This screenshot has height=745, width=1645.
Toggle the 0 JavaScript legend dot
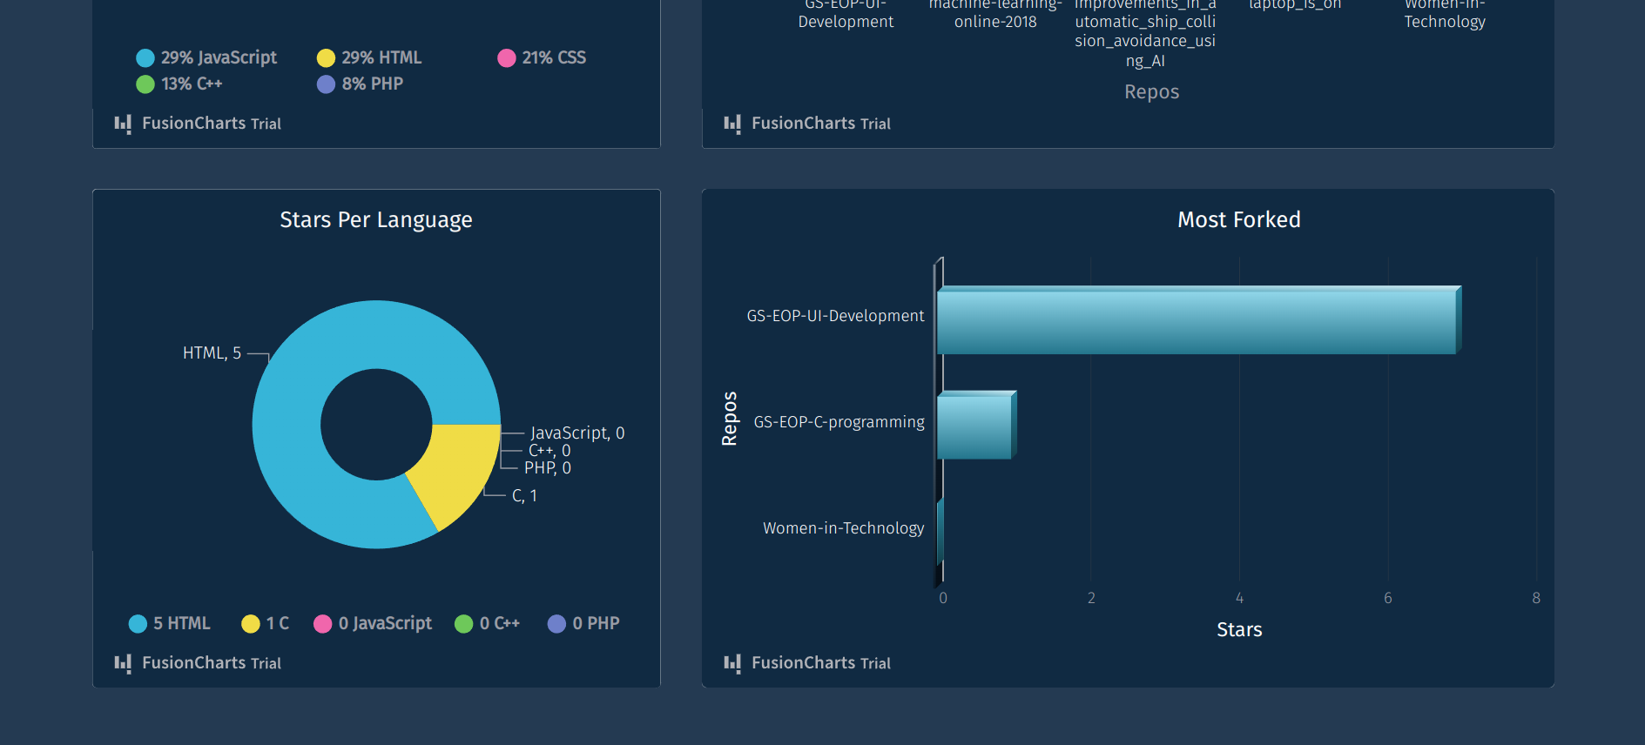pos(323,624)
